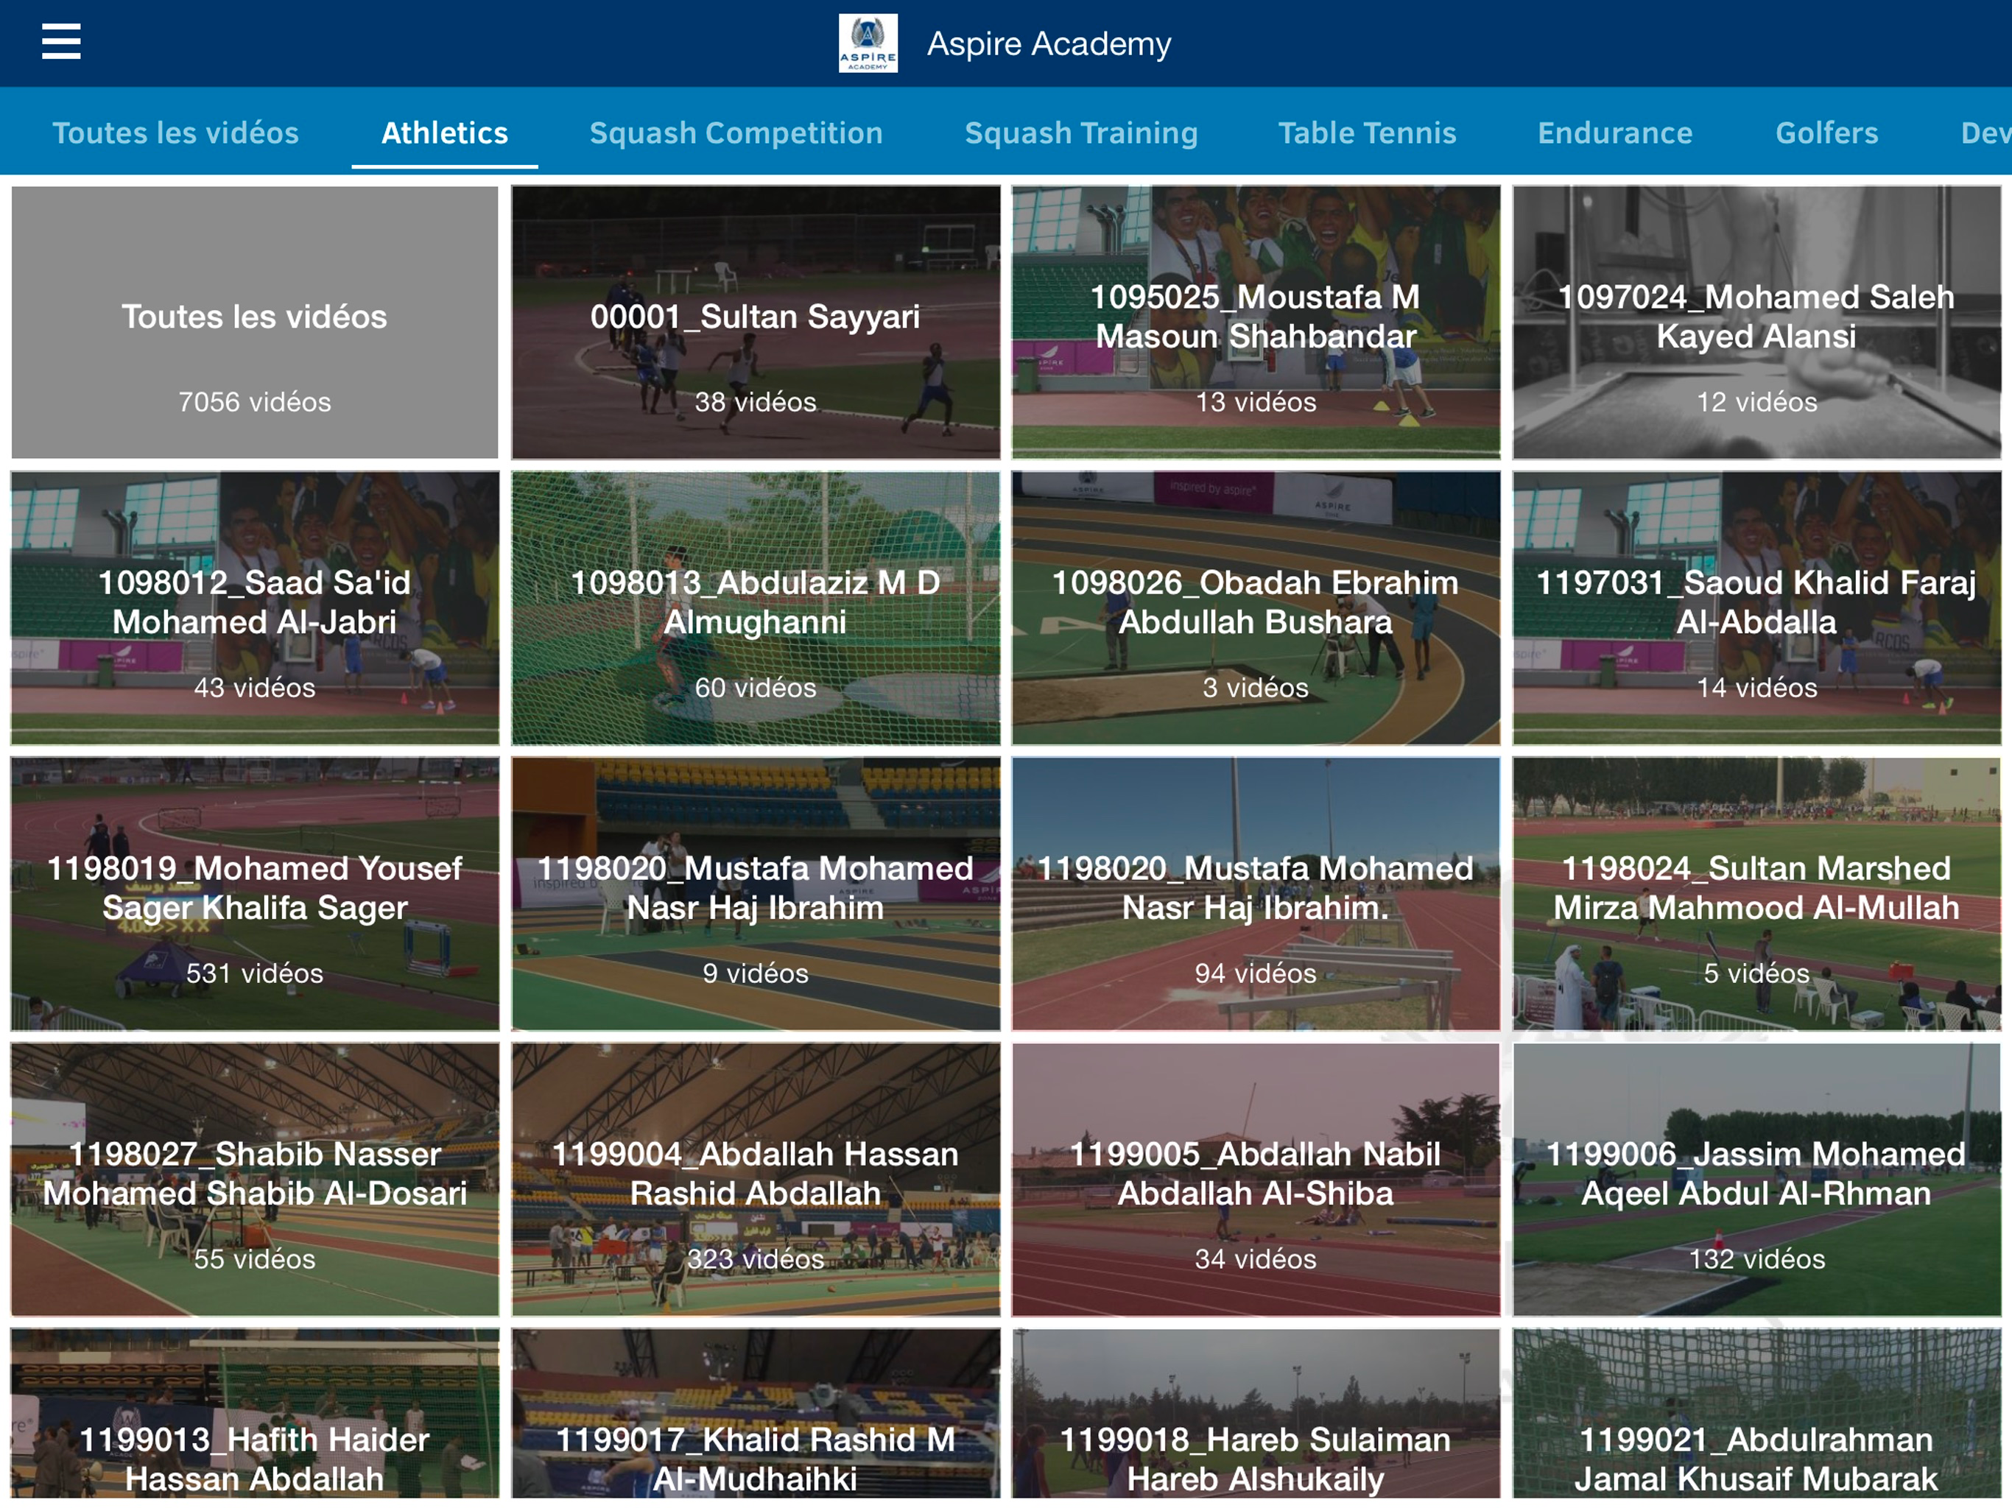Viewport: 2012px width, 1508px height.
Task: Open 00001_Sultan Sayyari folder
Action: coord(755,322)
